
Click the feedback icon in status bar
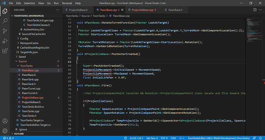(254, 138)
